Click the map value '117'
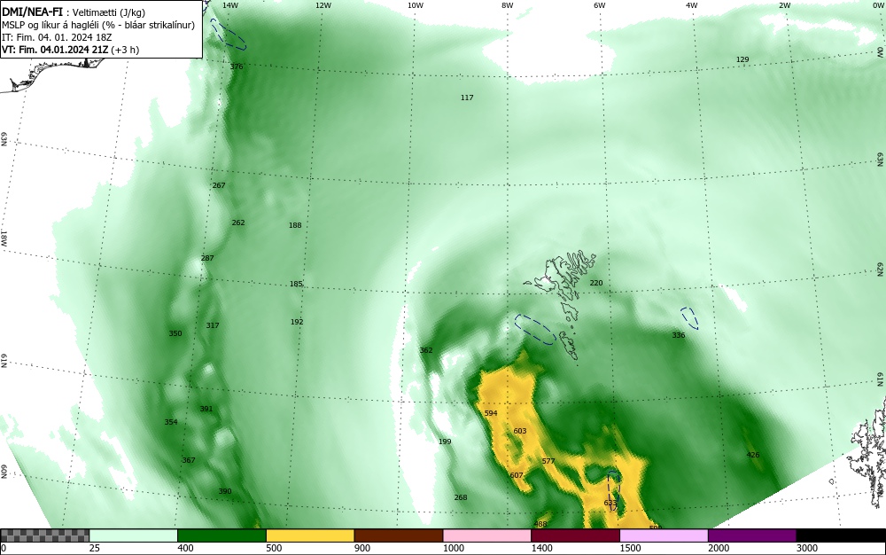This screenshot has width=886, height=555. click(467, 98)
